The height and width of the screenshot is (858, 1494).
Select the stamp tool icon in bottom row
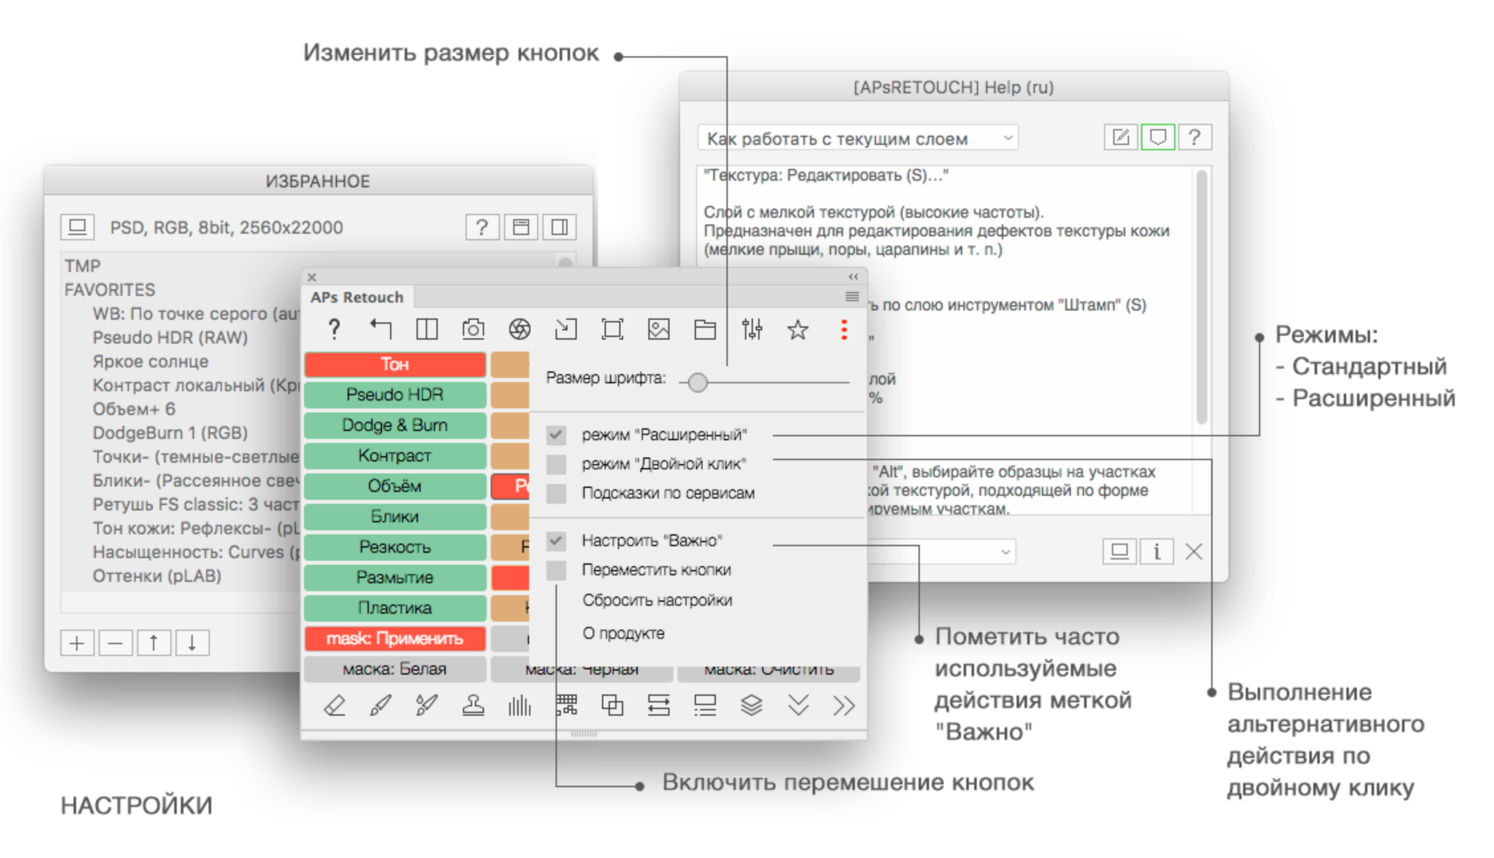tap(473, 706)
